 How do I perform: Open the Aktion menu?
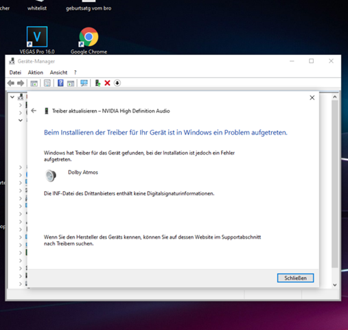tap(36, 72)
